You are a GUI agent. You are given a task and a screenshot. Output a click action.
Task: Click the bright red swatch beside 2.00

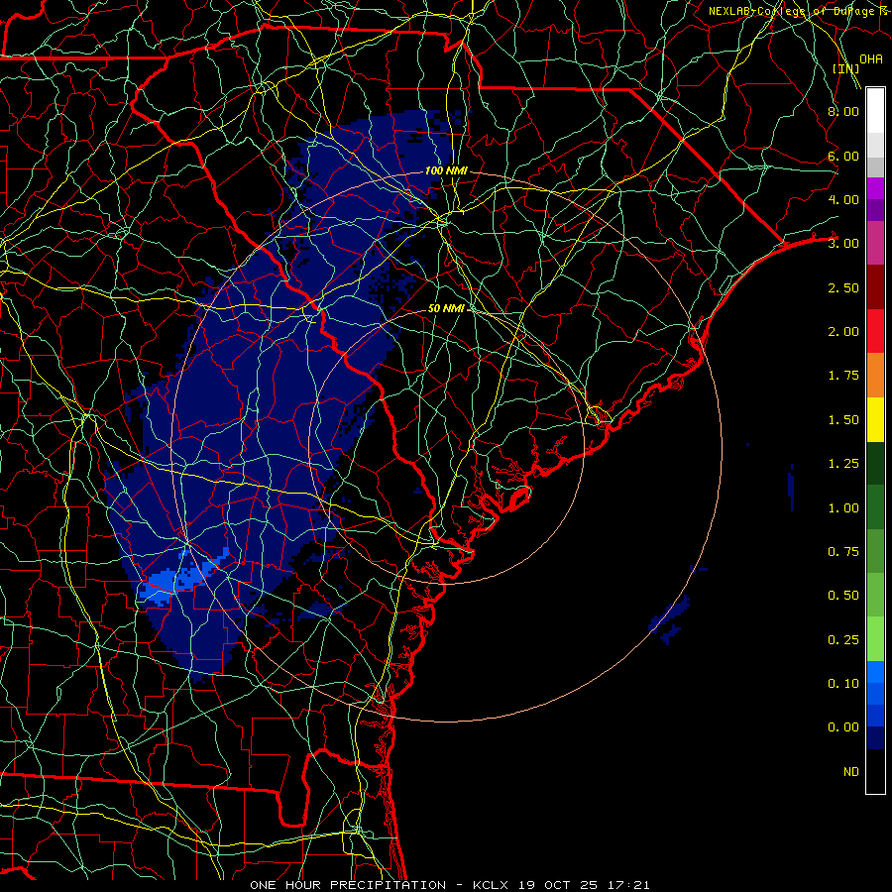(875, 331)
